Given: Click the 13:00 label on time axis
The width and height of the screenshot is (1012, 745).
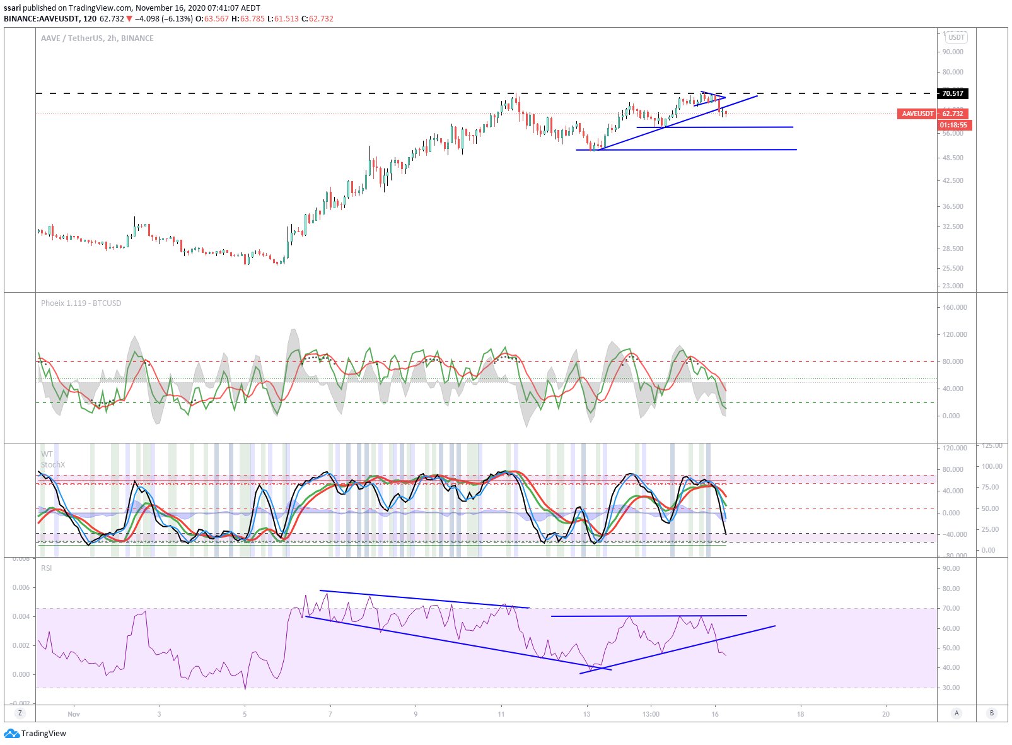Looking at the screenshot, I should coord(651,714).
